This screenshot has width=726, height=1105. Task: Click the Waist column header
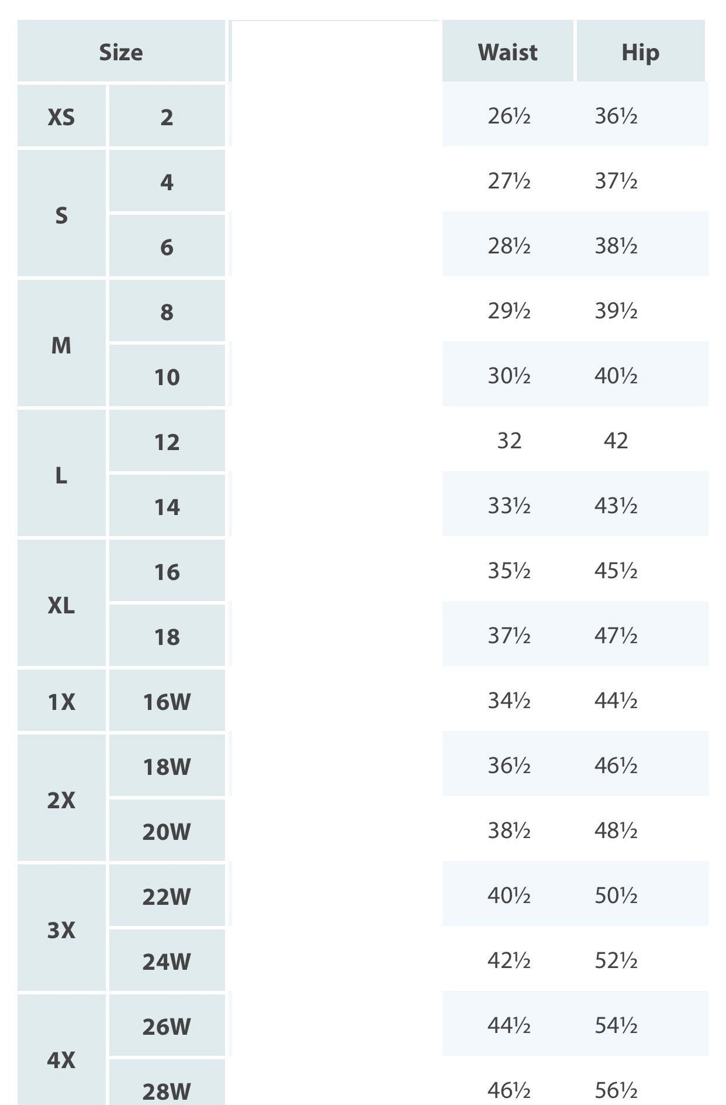(507, 52)
